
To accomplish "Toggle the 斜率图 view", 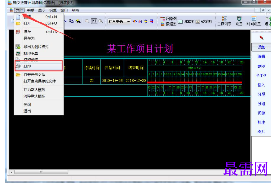I will [x=186, y=22].
